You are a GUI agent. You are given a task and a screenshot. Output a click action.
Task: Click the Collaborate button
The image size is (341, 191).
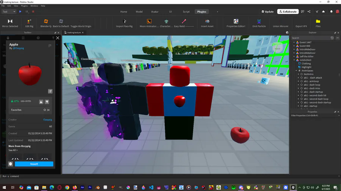coord(288,12)
